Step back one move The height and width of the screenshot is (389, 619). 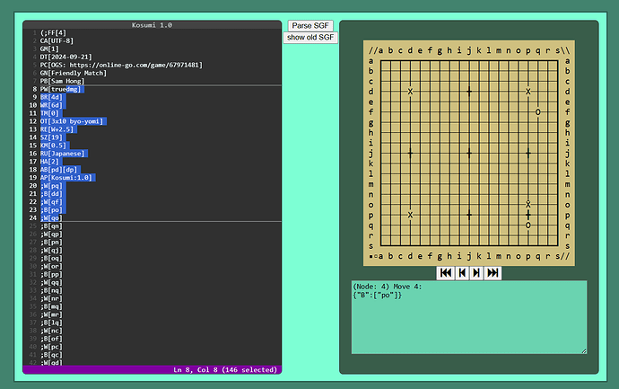(462, 273)
